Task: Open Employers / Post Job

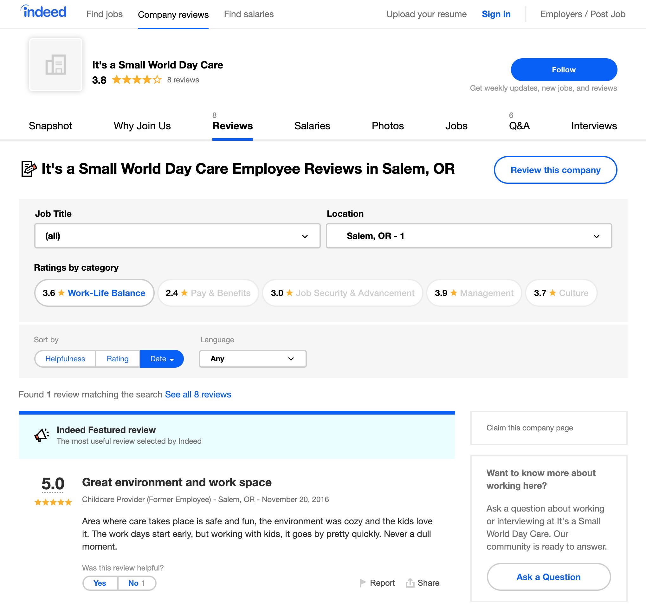Action: click(583, 14)
